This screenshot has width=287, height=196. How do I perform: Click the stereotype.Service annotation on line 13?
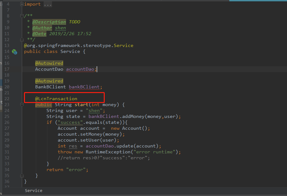coord(79,45)
